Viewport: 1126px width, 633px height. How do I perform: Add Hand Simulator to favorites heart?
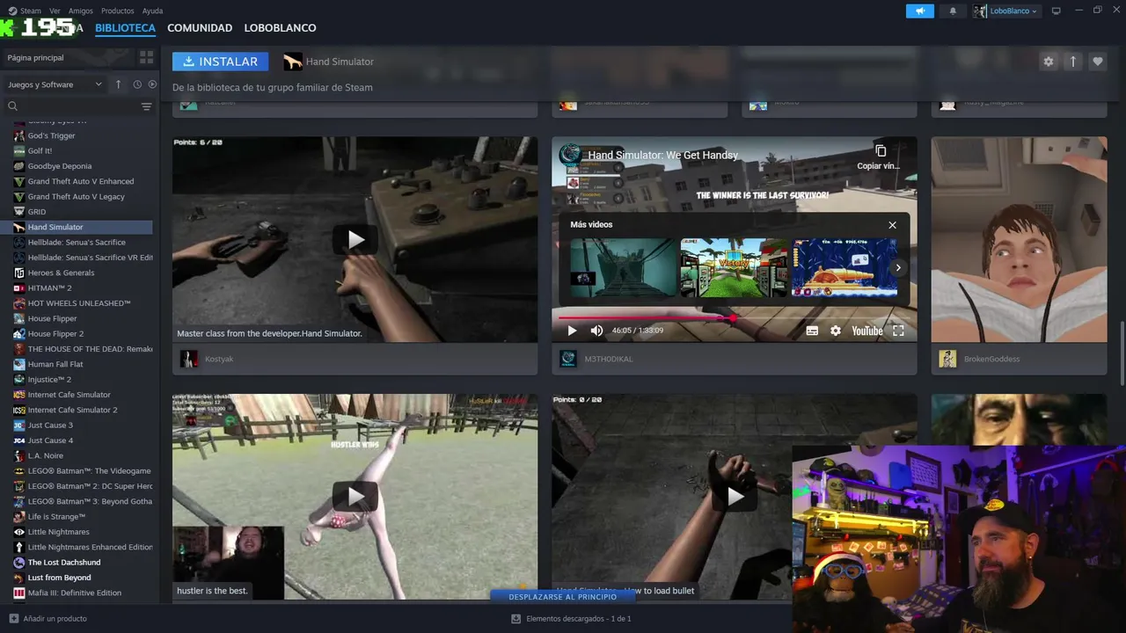click(1097, 62)
